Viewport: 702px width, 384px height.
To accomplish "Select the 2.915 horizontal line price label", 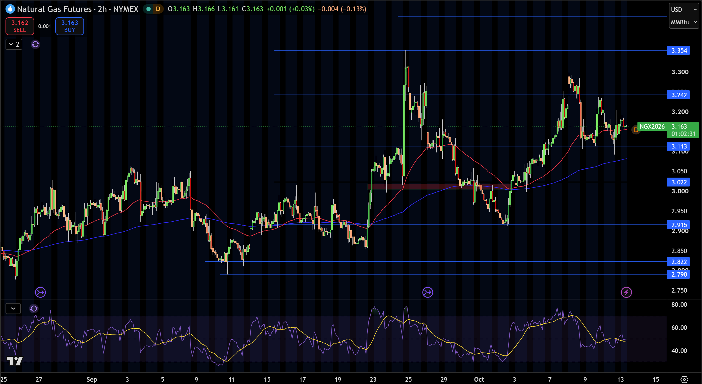I will (679, 225).
